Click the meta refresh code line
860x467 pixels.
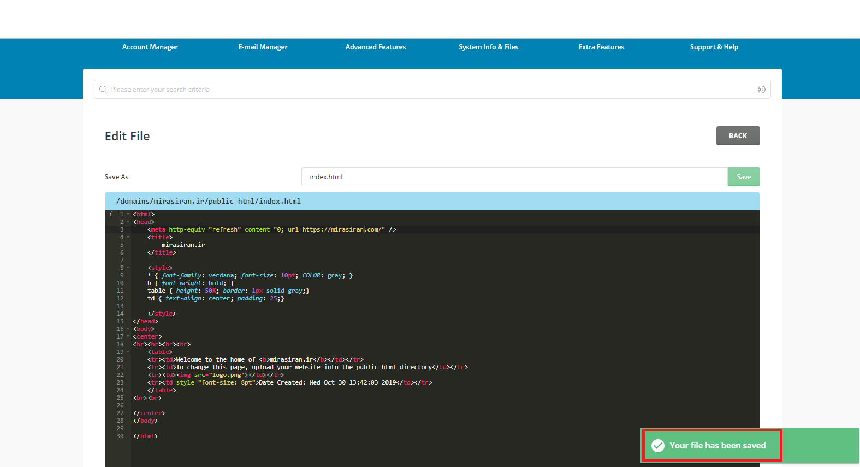271,229
